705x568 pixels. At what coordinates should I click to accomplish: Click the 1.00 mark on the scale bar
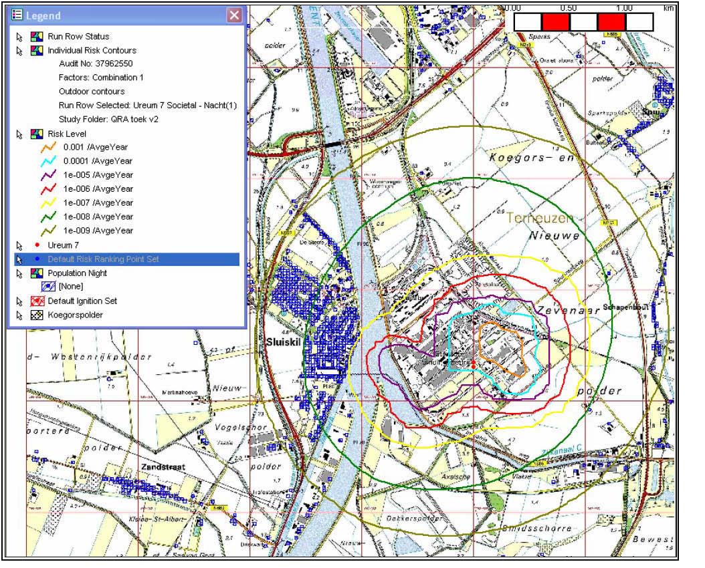point(624,8)
